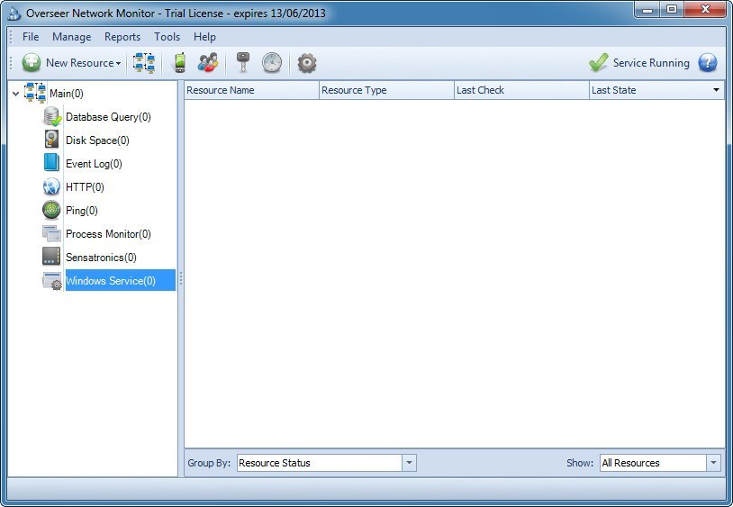The height and width of the screenshot is (507, 733).
Task: Open the File menu
Action: [x=31, y=37]
